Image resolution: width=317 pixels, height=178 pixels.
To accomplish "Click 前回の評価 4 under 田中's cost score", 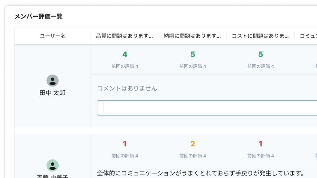I will click(x=261, y=66).
